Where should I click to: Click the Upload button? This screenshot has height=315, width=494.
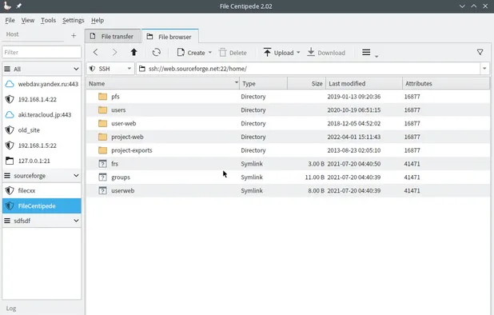[278, 53]
